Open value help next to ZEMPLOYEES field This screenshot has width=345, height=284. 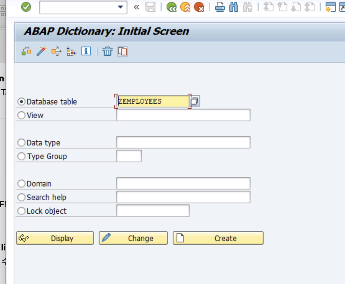click(195, 101)
